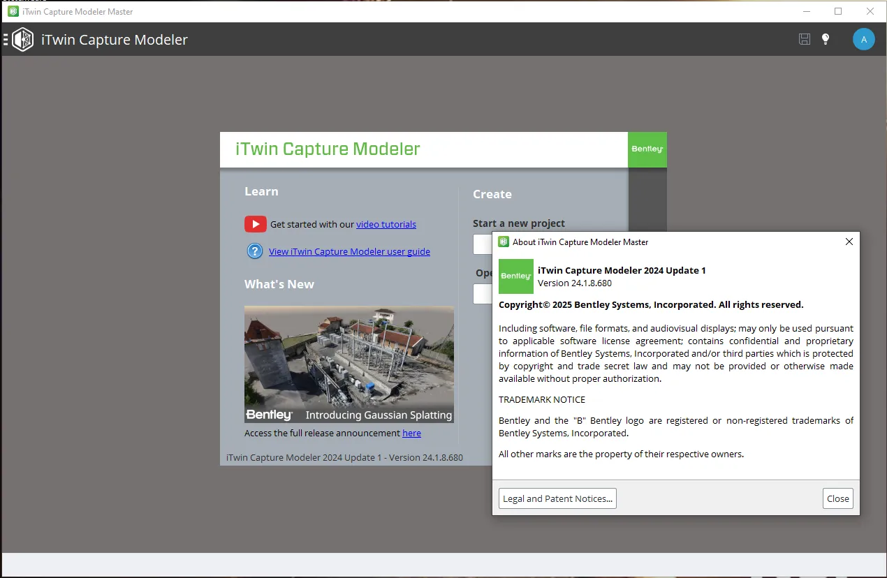Open the Gaussian Splatting What's New thumbnail
887x578 pixels.
pos(349,364)
